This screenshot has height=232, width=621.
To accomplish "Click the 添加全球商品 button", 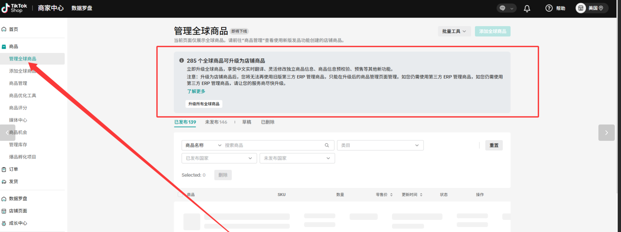I will click(x=493, y=31).
